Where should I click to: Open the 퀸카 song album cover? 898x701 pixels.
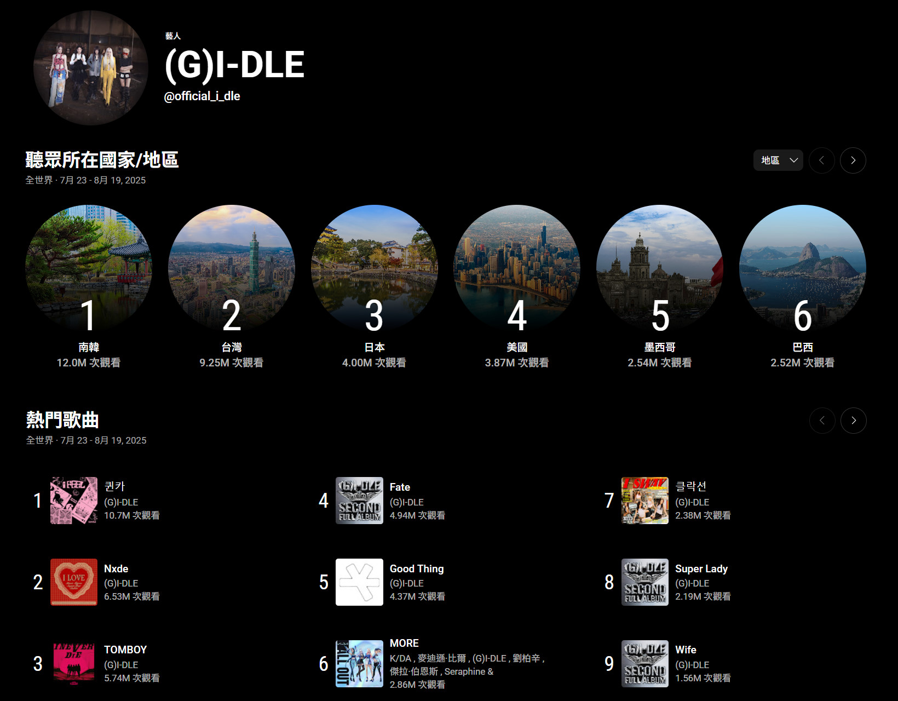74,501
